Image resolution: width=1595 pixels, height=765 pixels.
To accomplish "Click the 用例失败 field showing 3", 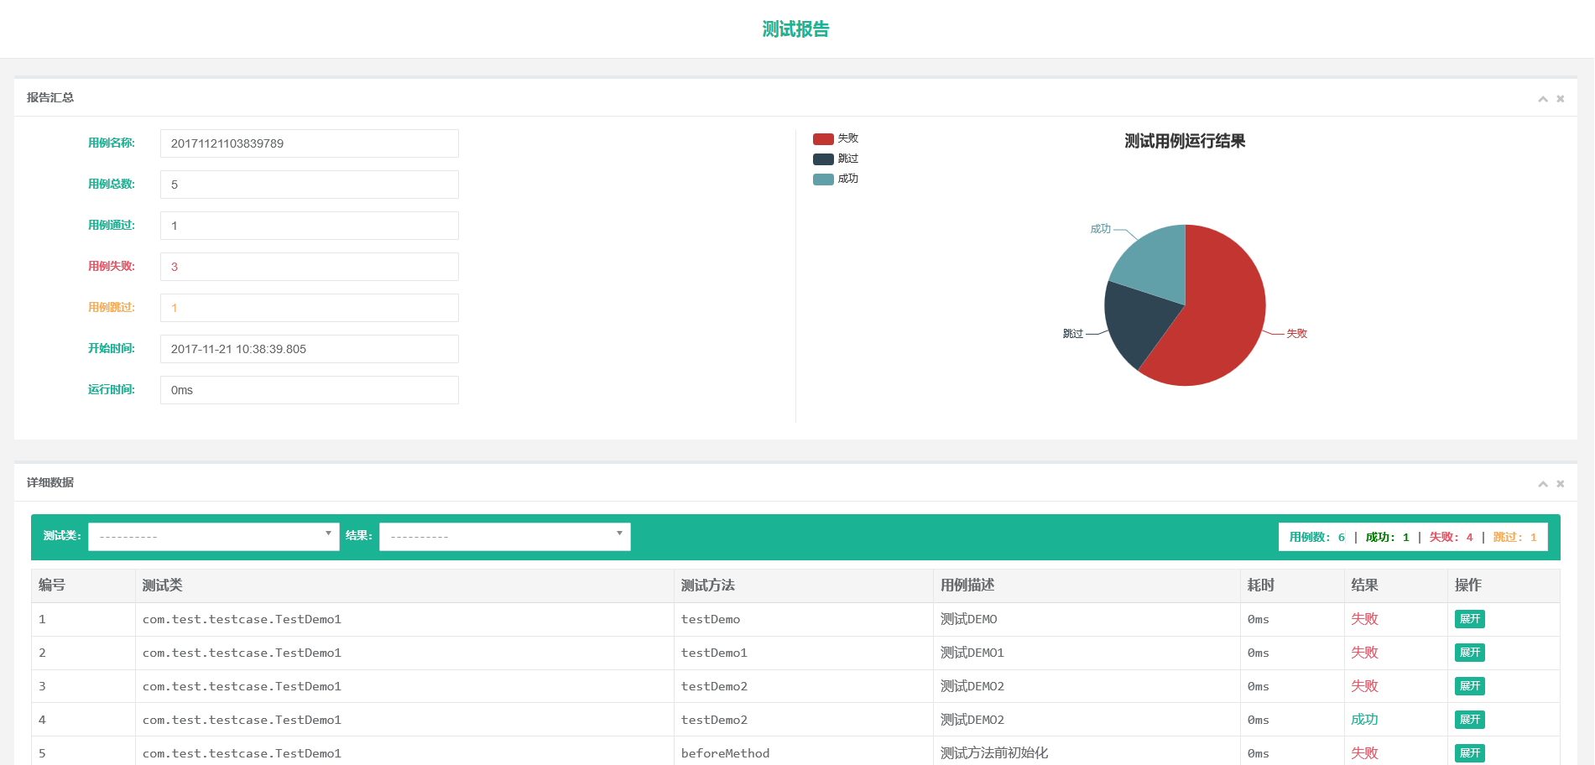I will [310, 267].
